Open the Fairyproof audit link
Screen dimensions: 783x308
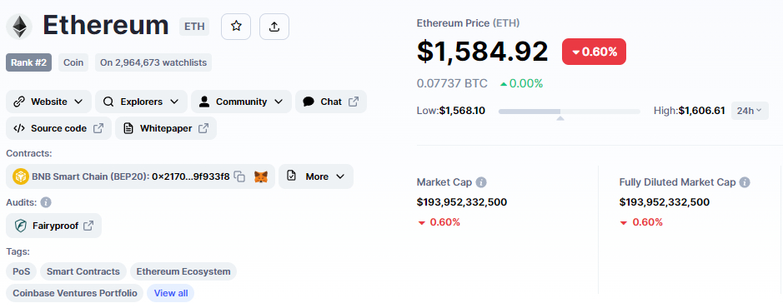click(54, 226)
